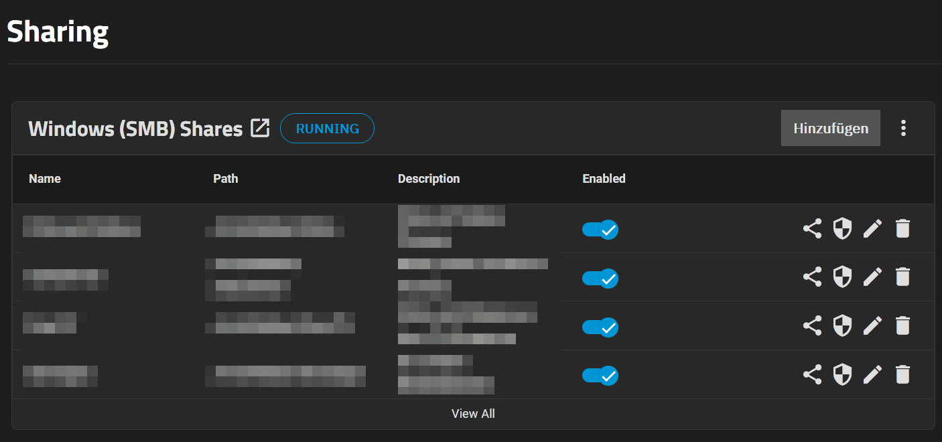Click the Name column header
This screenshot has height=442, width=942.
point(45,179)
